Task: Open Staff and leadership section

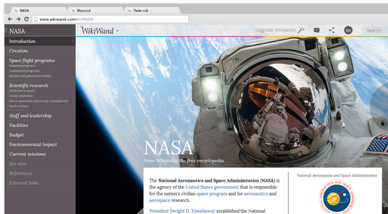Action: 30,116
